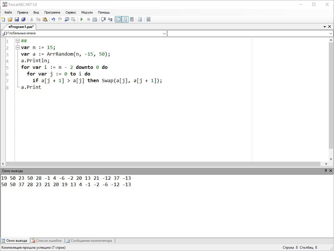Viewport: 334px width, 251px height.
Task: Click the Столбец 8 status indicator
Action: tap(308, 247)
